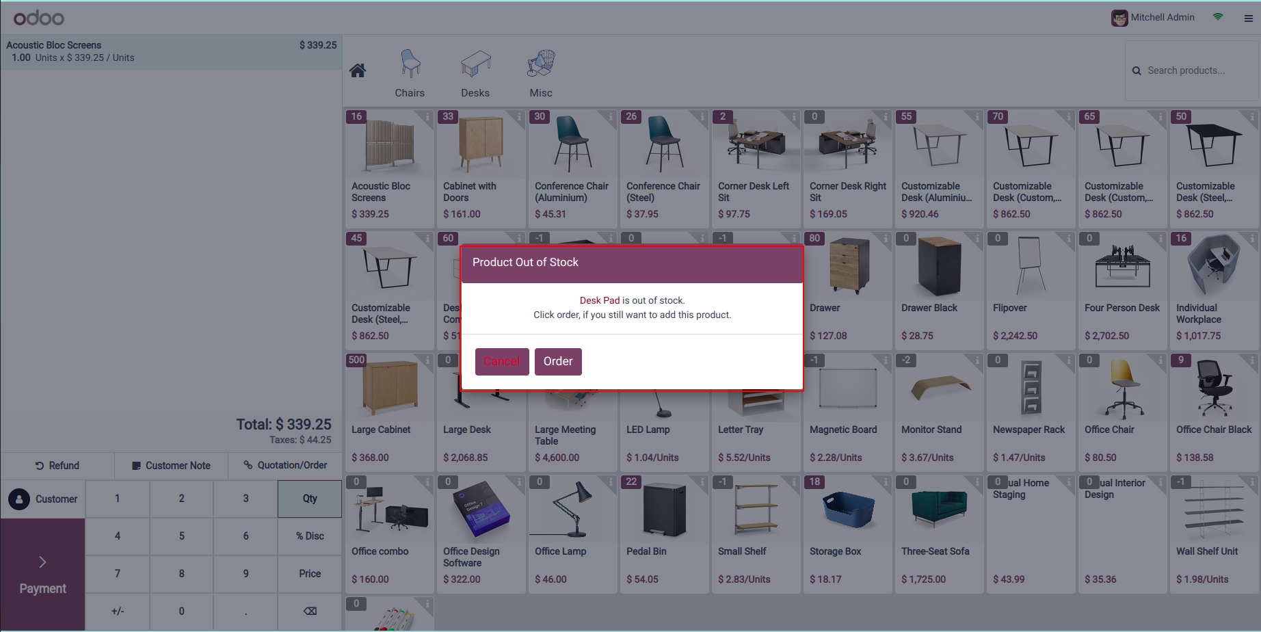This screenshot has height=632, width=1261.
Task: Click the Search products field
Action: click(x=1191, y=70)
